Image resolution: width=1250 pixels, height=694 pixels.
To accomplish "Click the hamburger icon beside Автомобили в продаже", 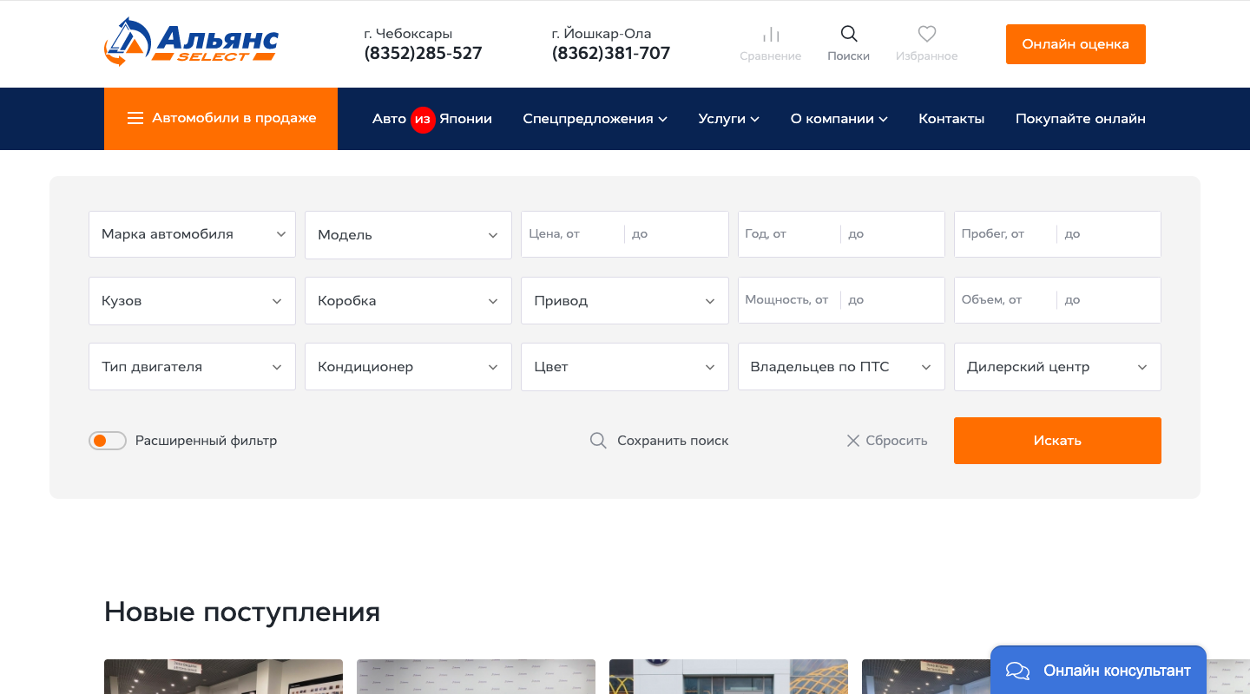I will 135,118.
